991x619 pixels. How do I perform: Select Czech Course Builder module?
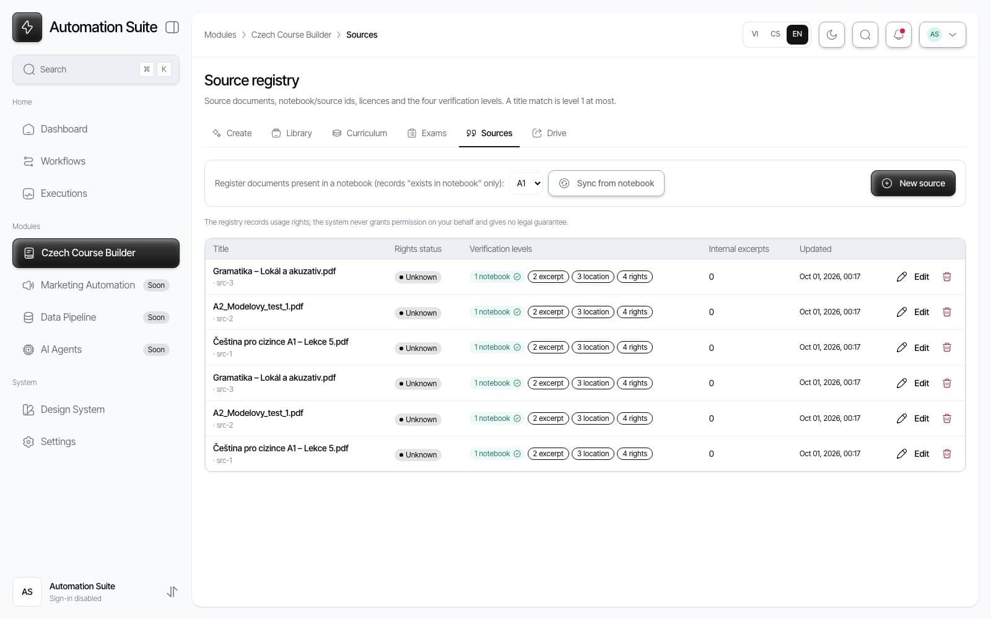pyautogui.click(x=96, y=253)
